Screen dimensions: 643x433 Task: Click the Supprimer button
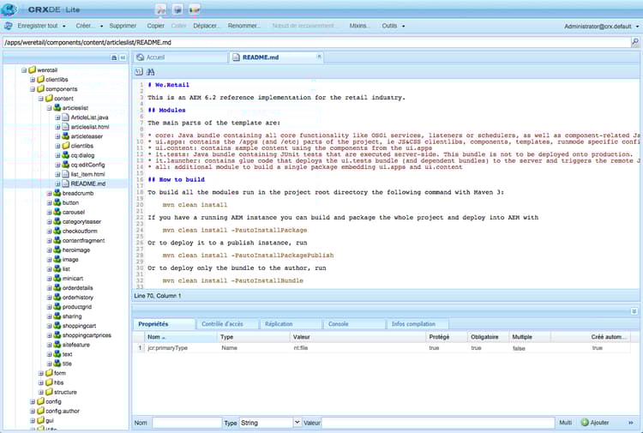coord(123,26)
